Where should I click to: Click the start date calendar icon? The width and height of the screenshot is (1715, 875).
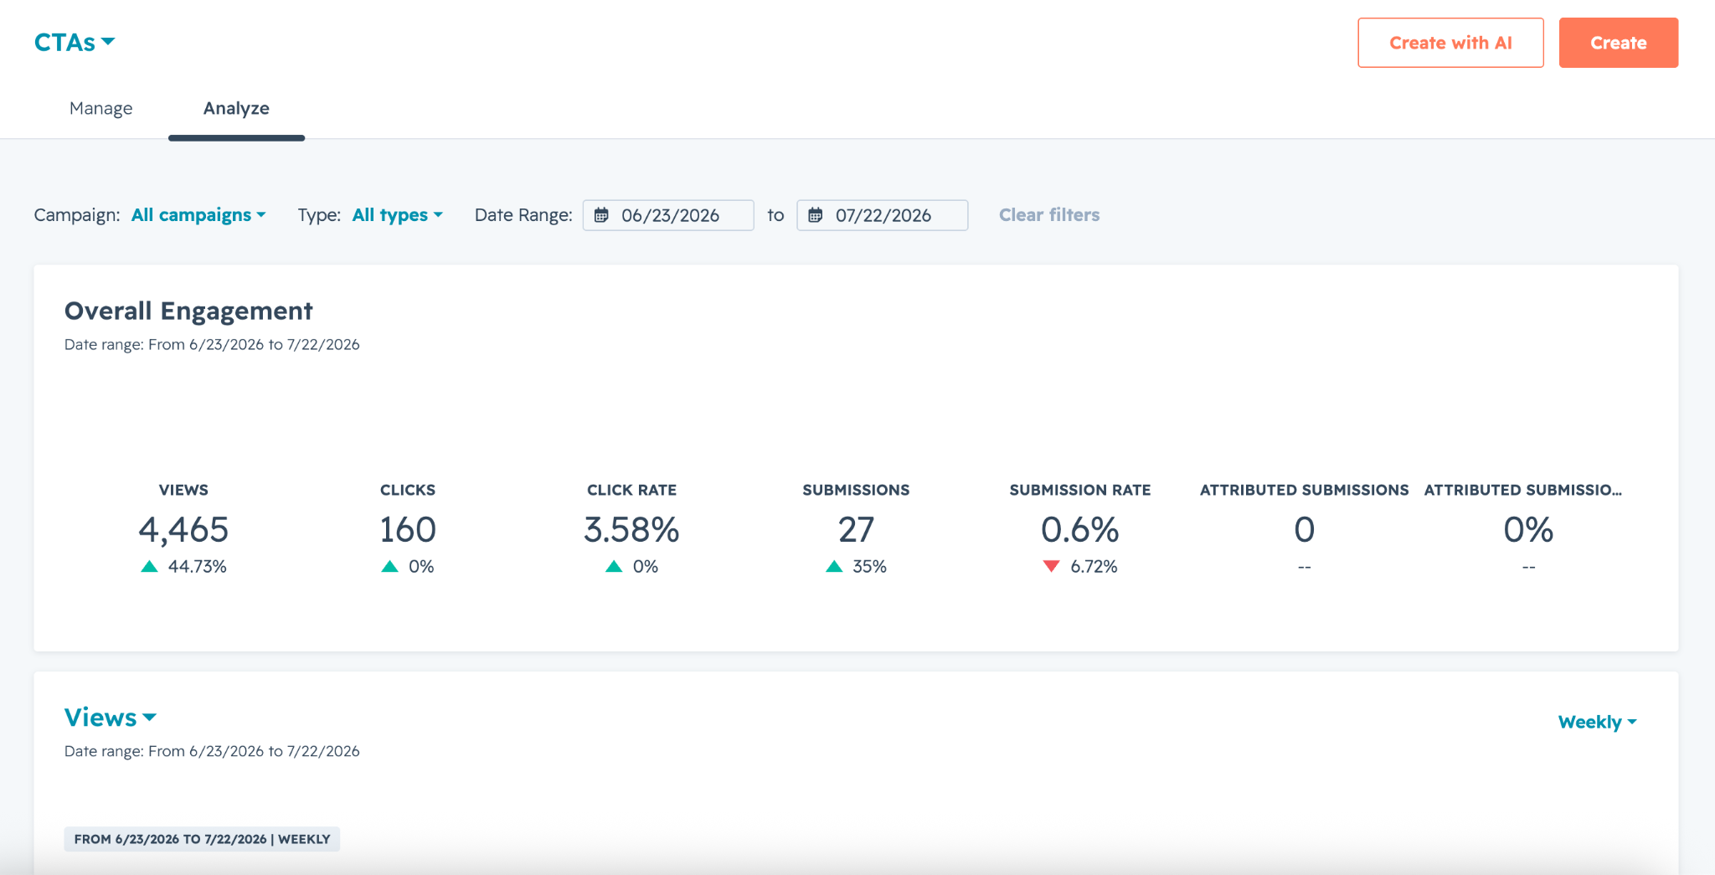601,215
